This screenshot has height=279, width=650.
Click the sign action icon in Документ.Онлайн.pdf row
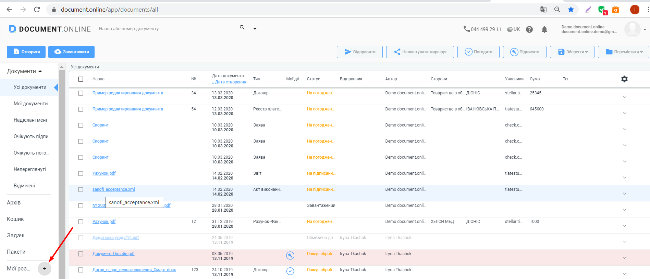point(290,255)
